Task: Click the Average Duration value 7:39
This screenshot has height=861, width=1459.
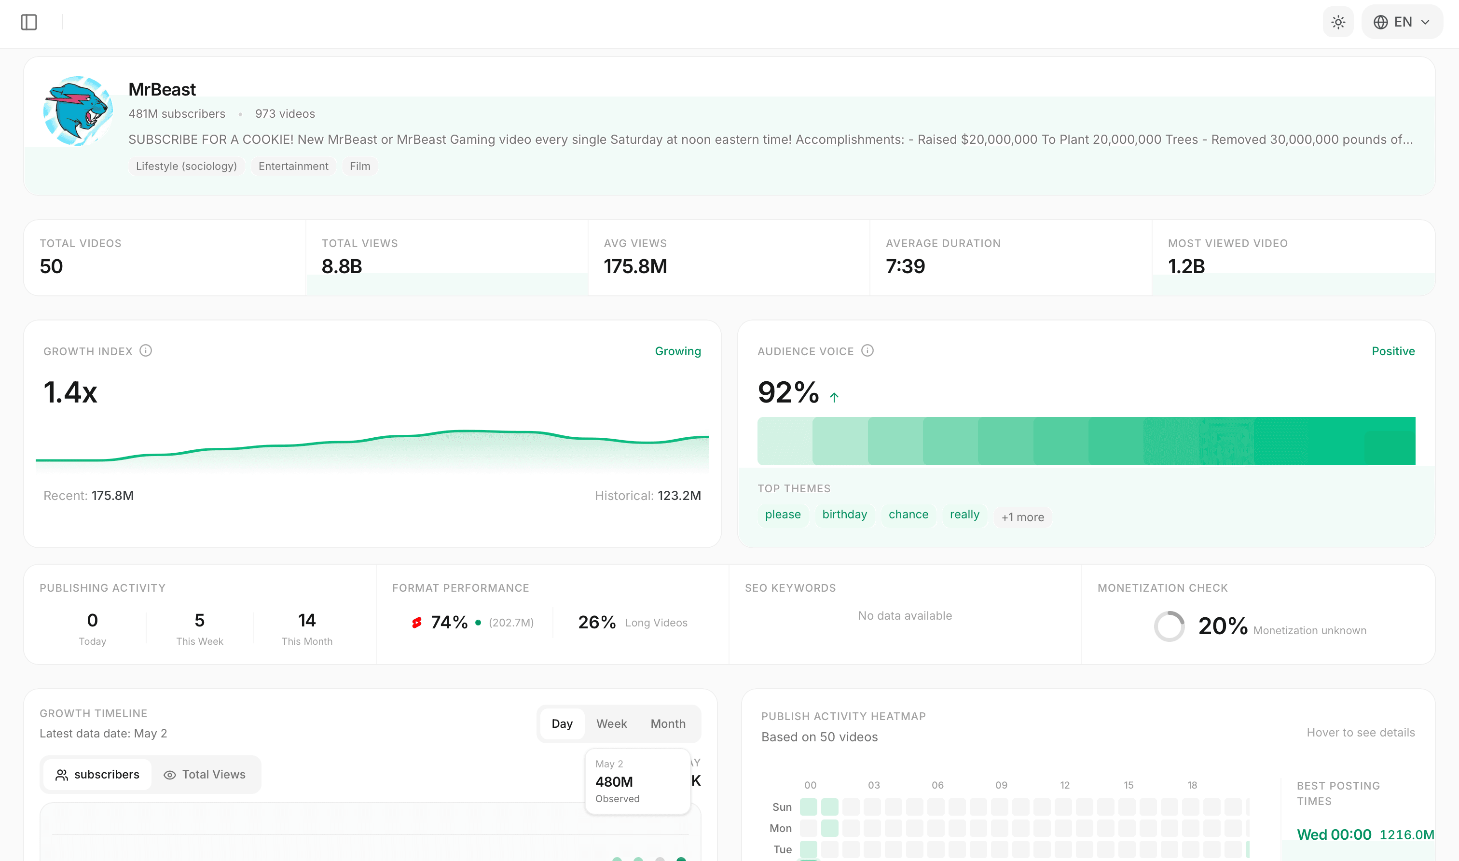Action: pyautogui.click(x=905, y=266)
